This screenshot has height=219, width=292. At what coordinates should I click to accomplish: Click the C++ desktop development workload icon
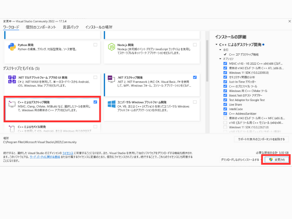click(12, 104)
